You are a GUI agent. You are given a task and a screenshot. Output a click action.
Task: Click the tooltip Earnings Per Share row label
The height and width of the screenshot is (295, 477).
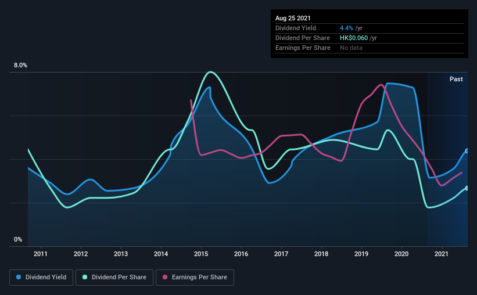303,48
